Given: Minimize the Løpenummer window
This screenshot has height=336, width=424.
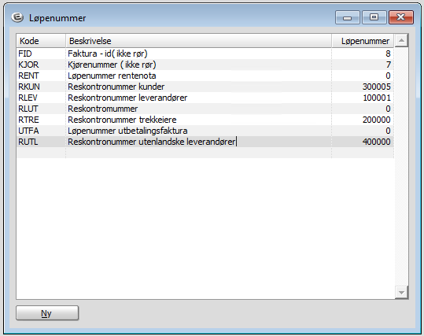Looking at the screenshot, I should pos(347,17).
